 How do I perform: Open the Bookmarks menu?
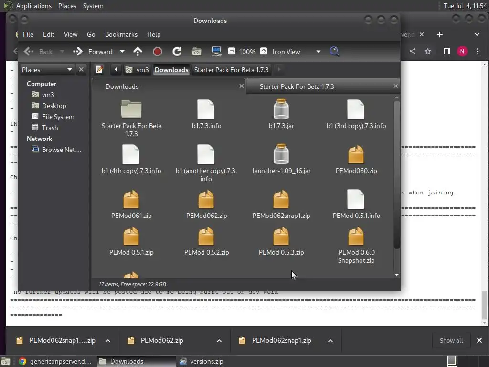click(x=121, y=34)
